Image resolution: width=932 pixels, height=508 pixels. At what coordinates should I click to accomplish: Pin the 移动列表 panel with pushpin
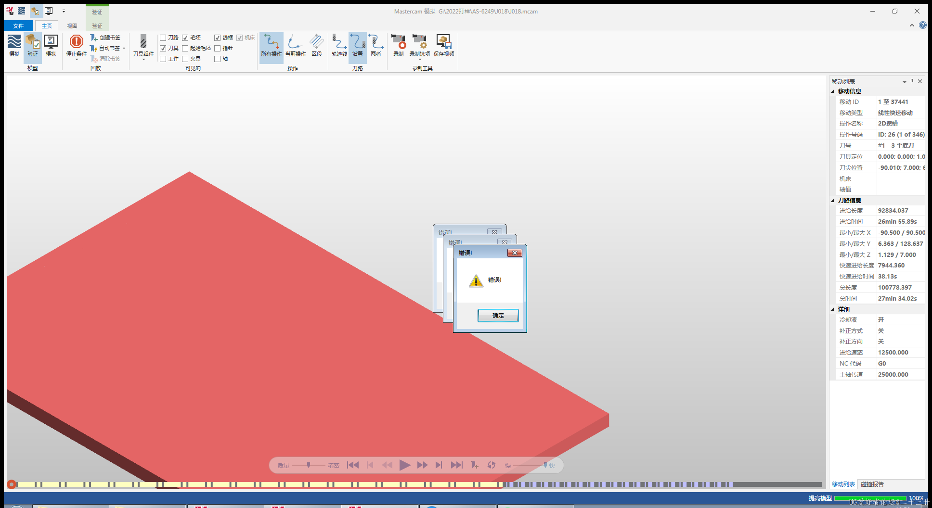[912, 81]
